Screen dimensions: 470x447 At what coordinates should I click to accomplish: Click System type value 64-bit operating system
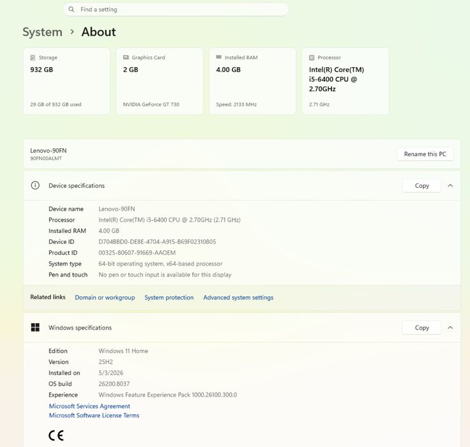click(160, 264)
